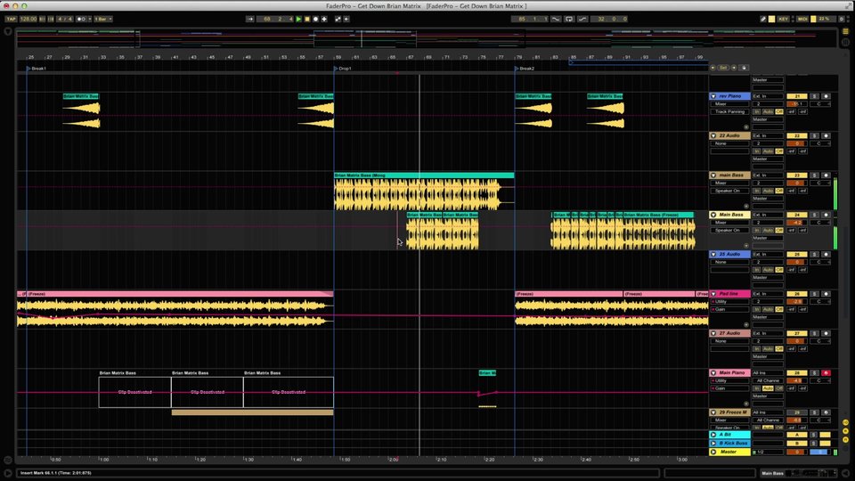The image size is (855, 481).
Task: Select the A Bit track header
Action: pos(729,435)
